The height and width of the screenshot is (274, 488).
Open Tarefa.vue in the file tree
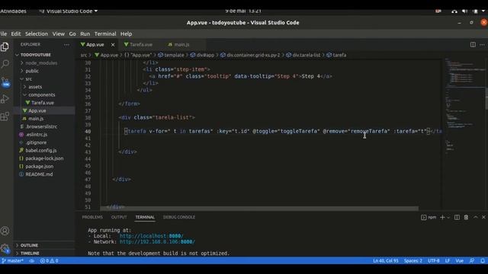pos(43,103)
